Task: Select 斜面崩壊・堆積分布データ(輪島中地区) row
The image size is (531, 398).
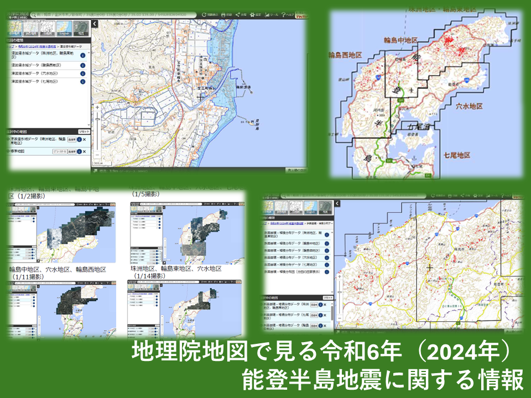Action: [x=297, y=243]
